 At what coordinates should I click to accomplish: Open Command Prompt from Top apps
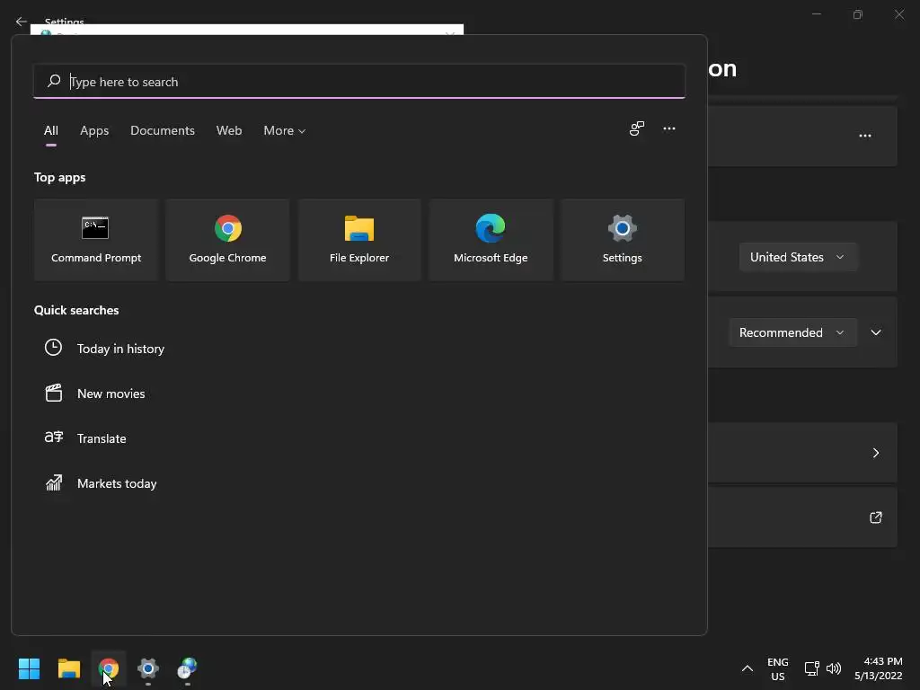[96, 239]
